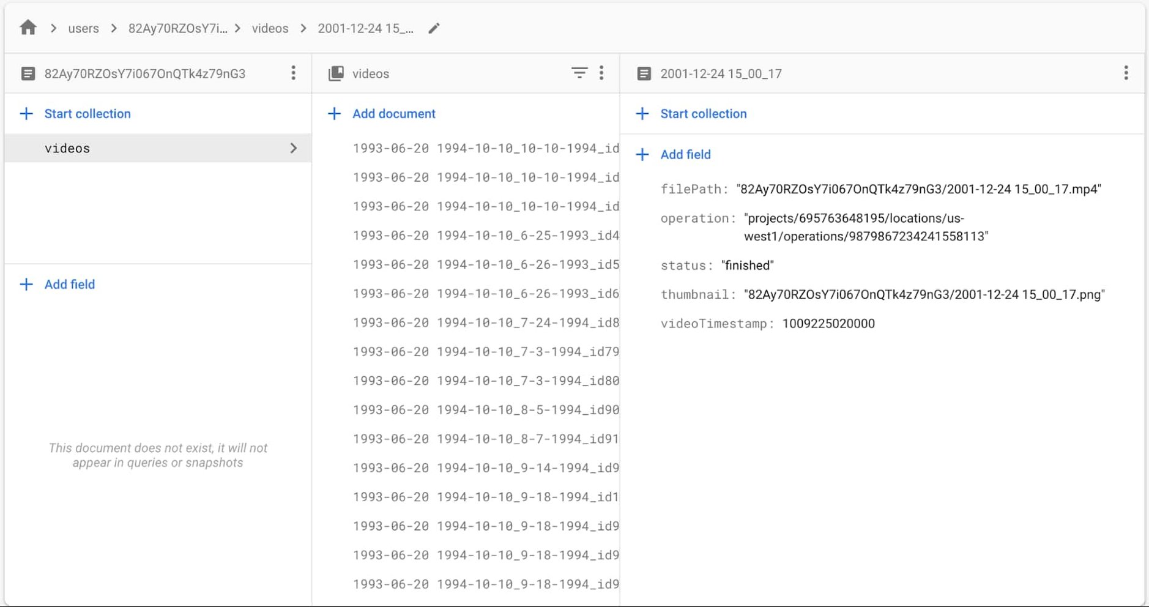Click the thumbnail field name

[x=698, y=295]
